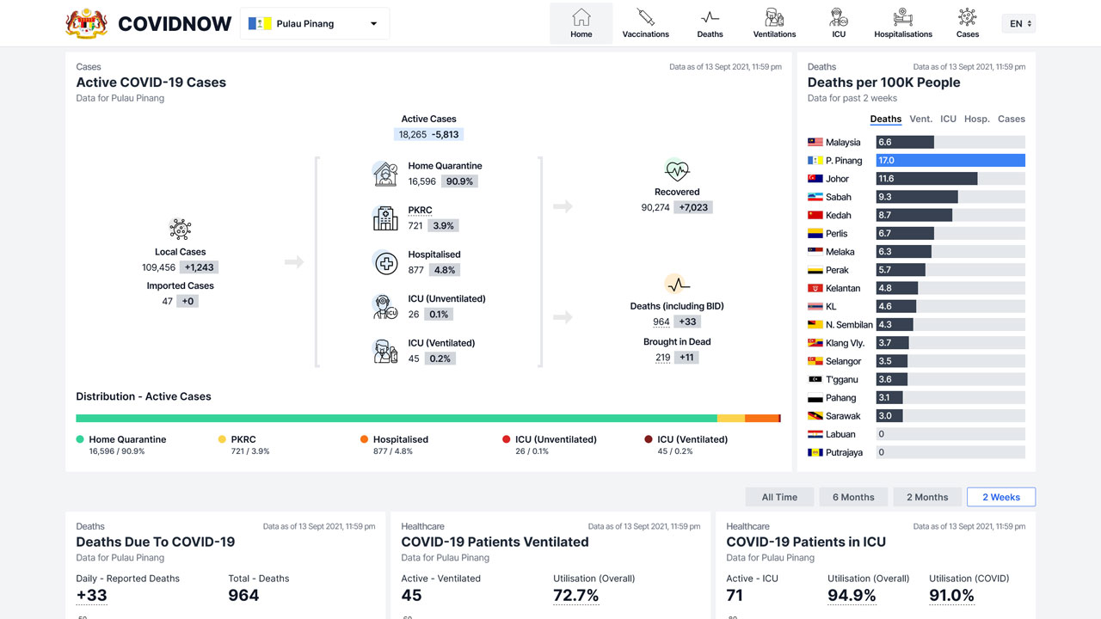
Task: Click the Perlis flag icon
Action: point(815,234)
